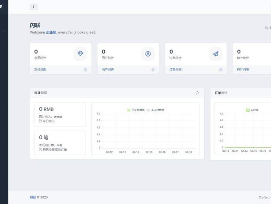
Task: Open the KEY列表 link
Action: (243, 69)
